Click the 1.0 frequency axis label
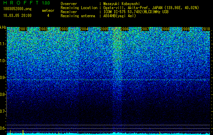213x135 pixels. pyautogui.click(x=3, y=61)
